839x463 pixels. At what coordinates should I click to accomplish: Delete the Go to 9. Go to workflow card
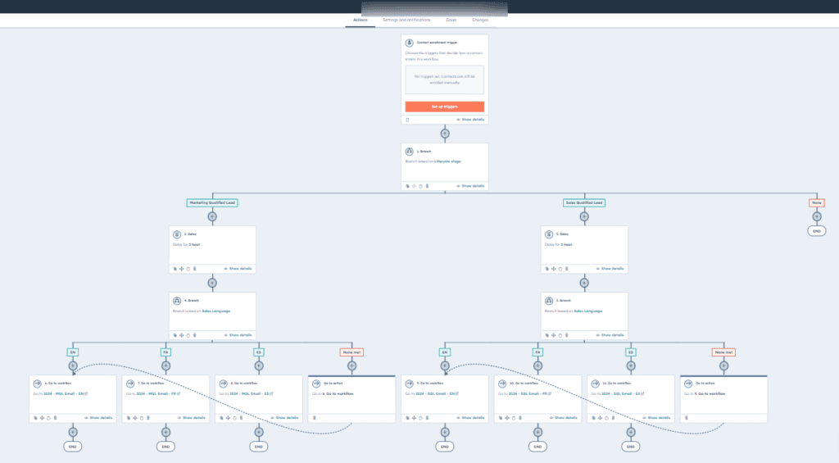[x=687, y=417]
